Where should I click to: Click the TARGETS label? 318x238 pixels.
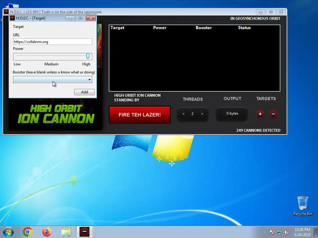tap(266, 99)
